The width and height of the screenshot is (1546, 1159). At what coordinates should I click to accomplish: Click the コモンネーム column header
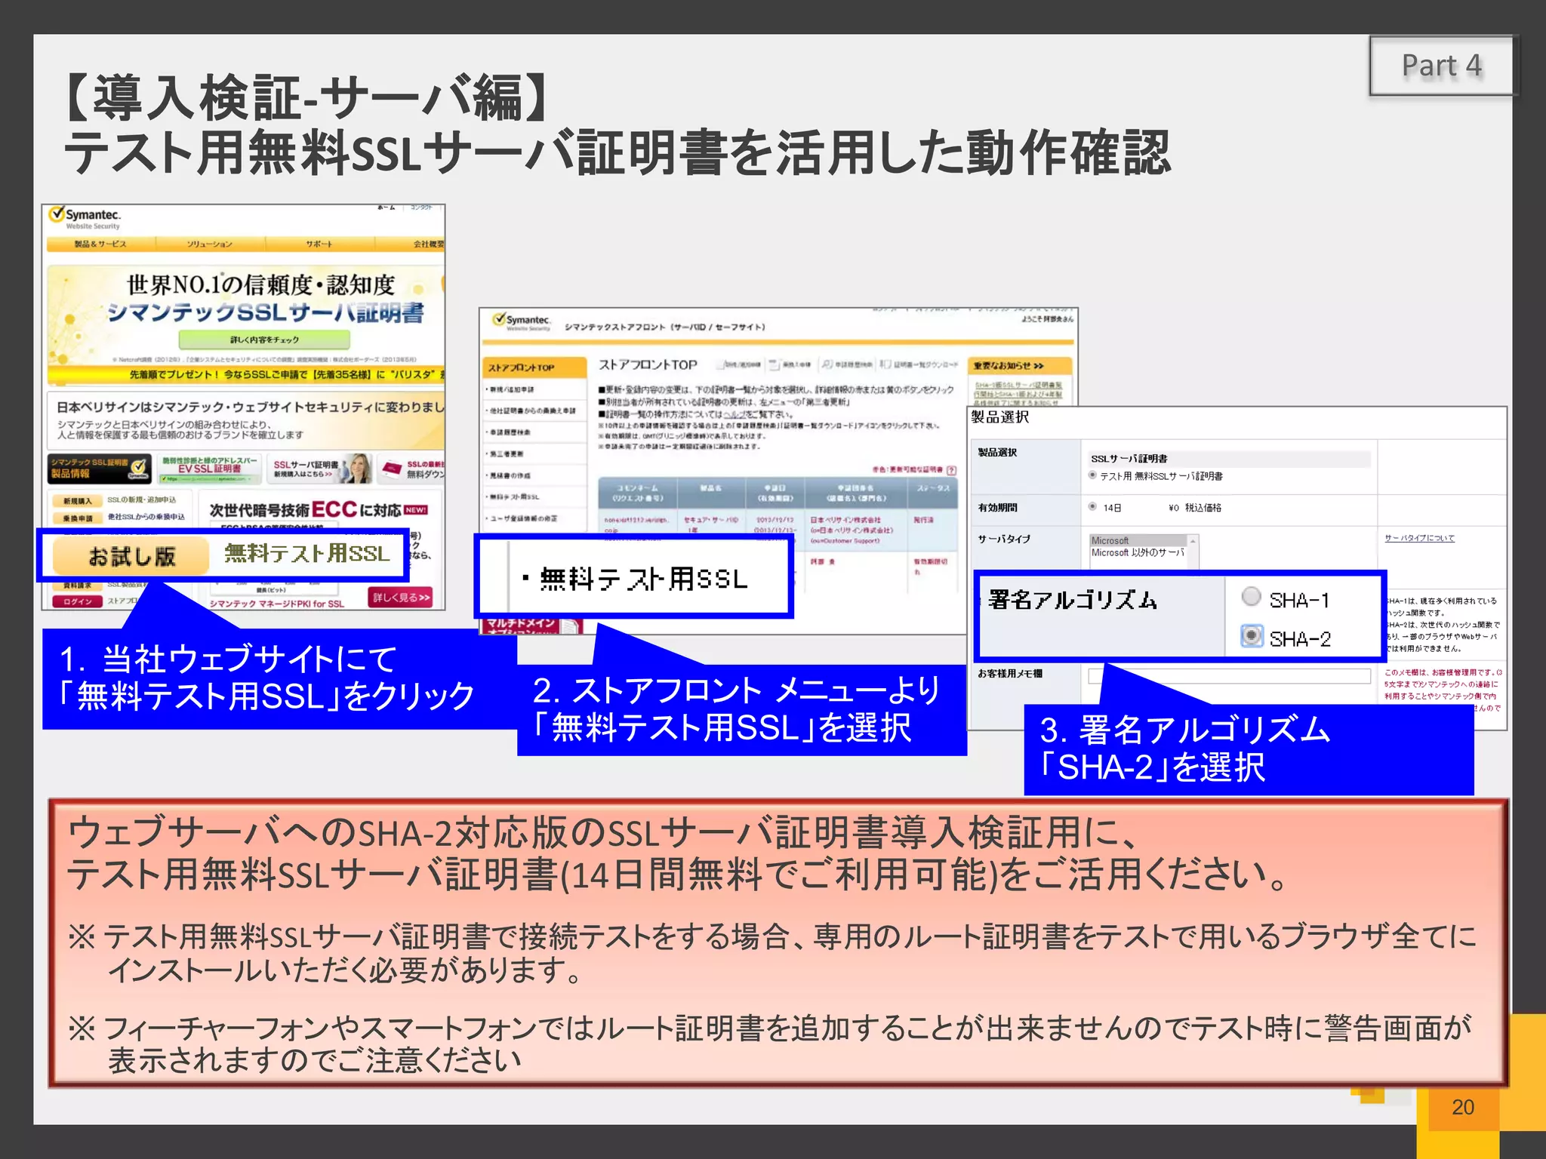click(638, 493)
